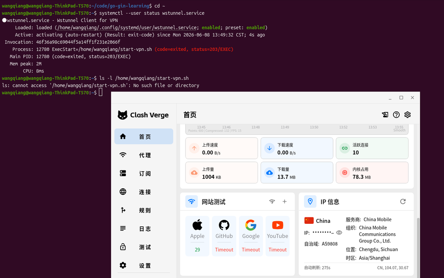Click the server icon next to 订阅
The width and height of the screenshot is (444, 278).
[x=123, y=173]
